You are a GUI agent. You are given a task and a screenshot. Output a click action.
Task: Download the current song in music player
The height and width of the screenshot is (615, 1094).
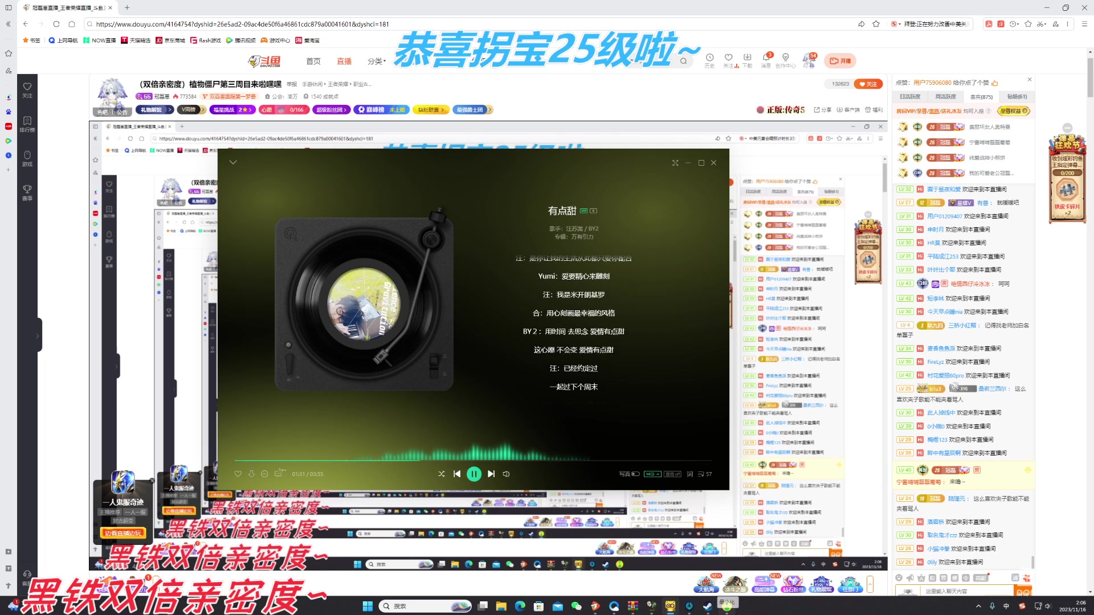(251, 474)
